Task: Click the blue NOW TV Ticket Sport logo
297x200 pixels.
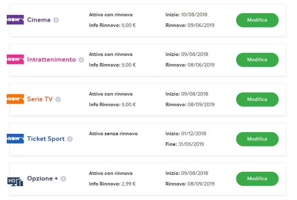Action: 15,139
